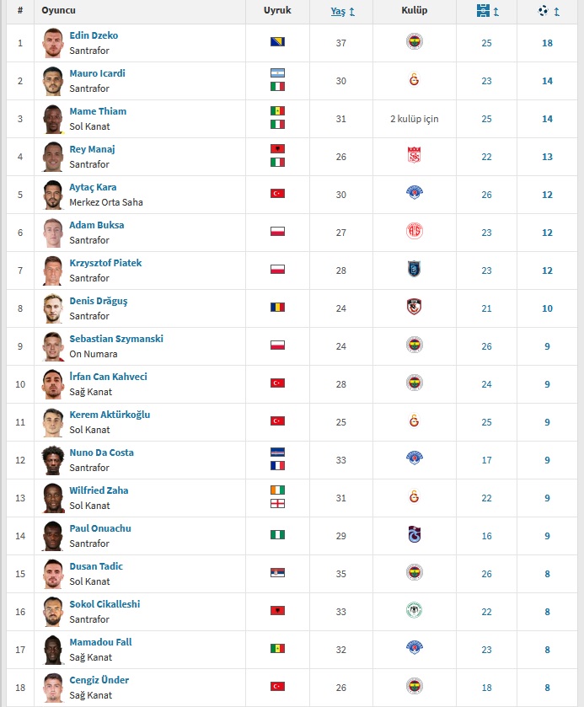This screenshot has height=707, width=584.
Task: Toggle sort arrow next to matches icon
Action: [496, 12]
